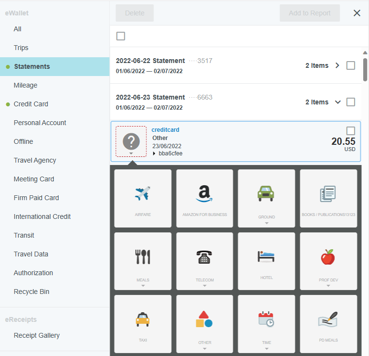Screen dimensions: 369x356
Task: Check the select-all checkbox at top
Action: click(121, 36)
